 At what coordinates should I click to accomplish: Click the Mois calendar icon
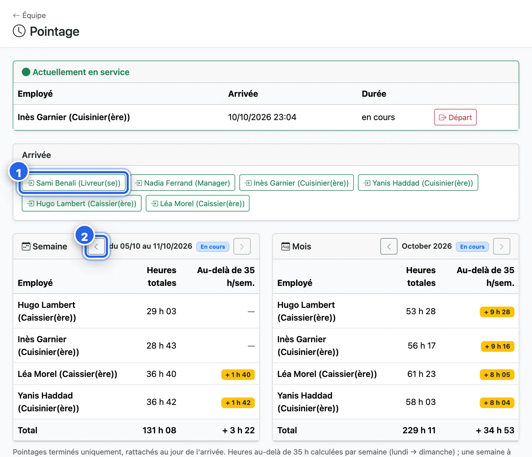[286, 246]
